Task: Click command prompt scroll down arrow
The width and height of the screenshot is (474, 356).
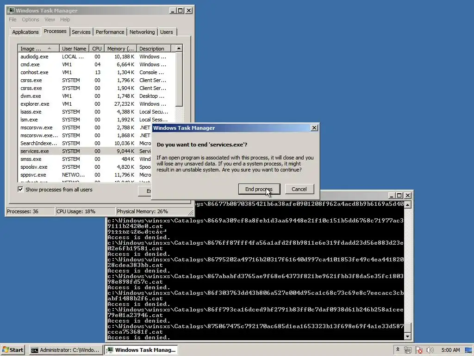Action: 408,336
